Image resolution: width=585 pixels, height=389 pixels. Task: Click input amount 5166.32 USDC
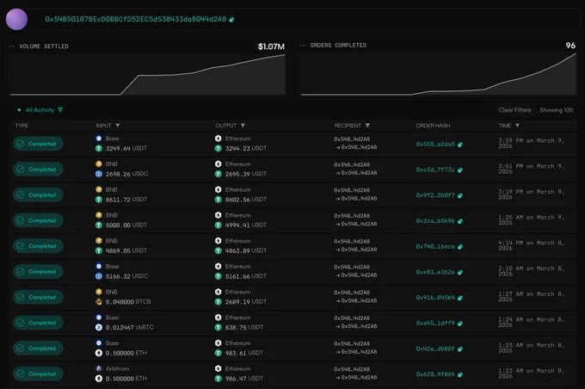[126, 276]
